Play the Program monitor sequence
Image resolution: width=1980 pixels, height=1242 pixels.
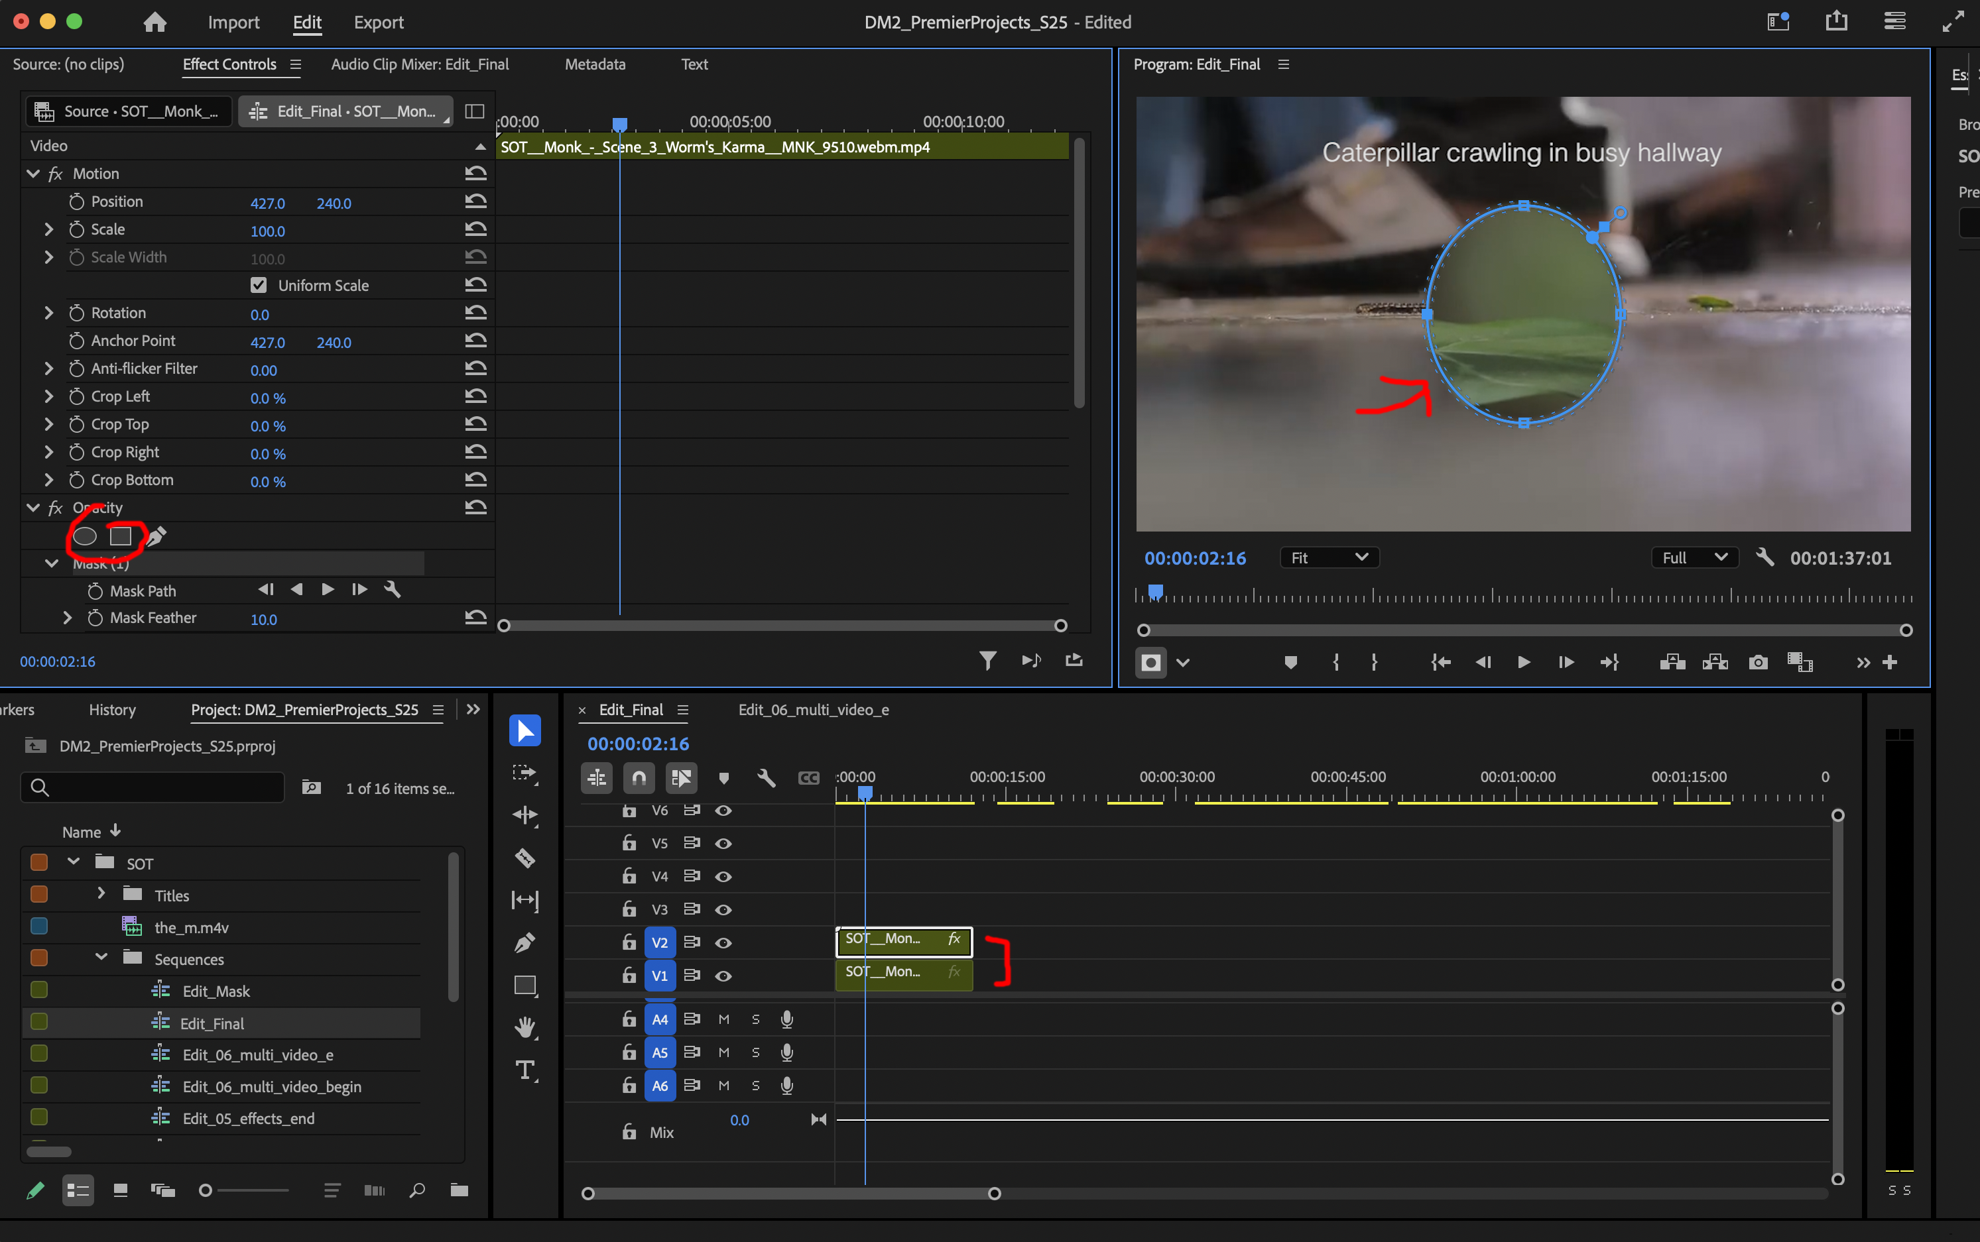[x=1523, y=662]
